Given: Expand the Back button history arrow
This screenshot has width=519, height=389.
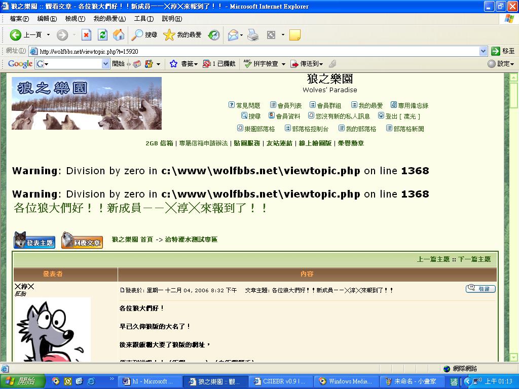Looking at the screenshot, I should pyautogui.click(x=49, y=35).
